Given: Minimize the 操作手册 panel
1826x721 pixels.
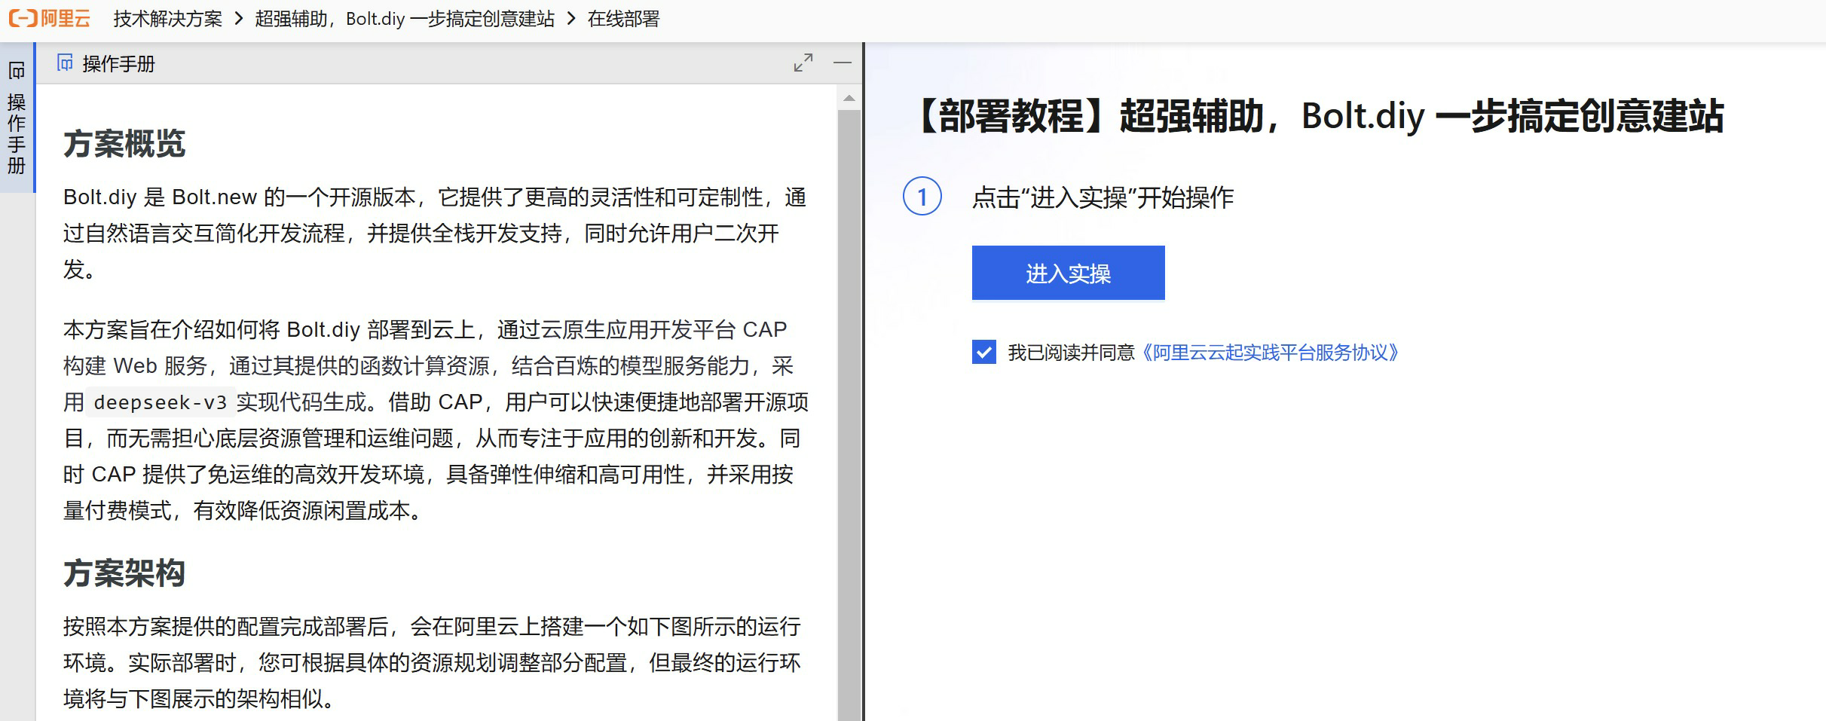Looking at the screenshot, I should click(843, 63).
